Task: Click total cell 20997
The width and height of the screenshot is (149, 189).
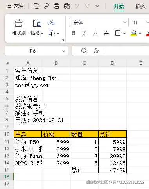Action: (x=112, y=156)
